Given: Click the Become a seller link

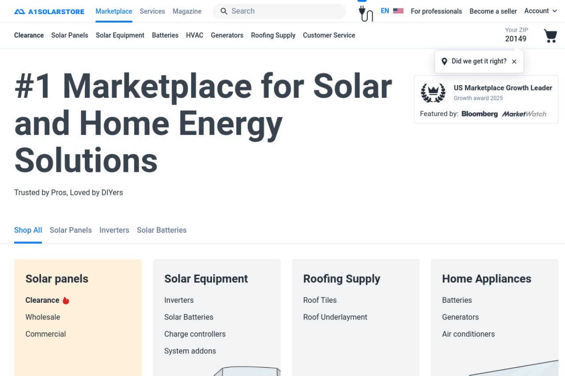Looking at the screenshot, I should (x=493, y=11).
